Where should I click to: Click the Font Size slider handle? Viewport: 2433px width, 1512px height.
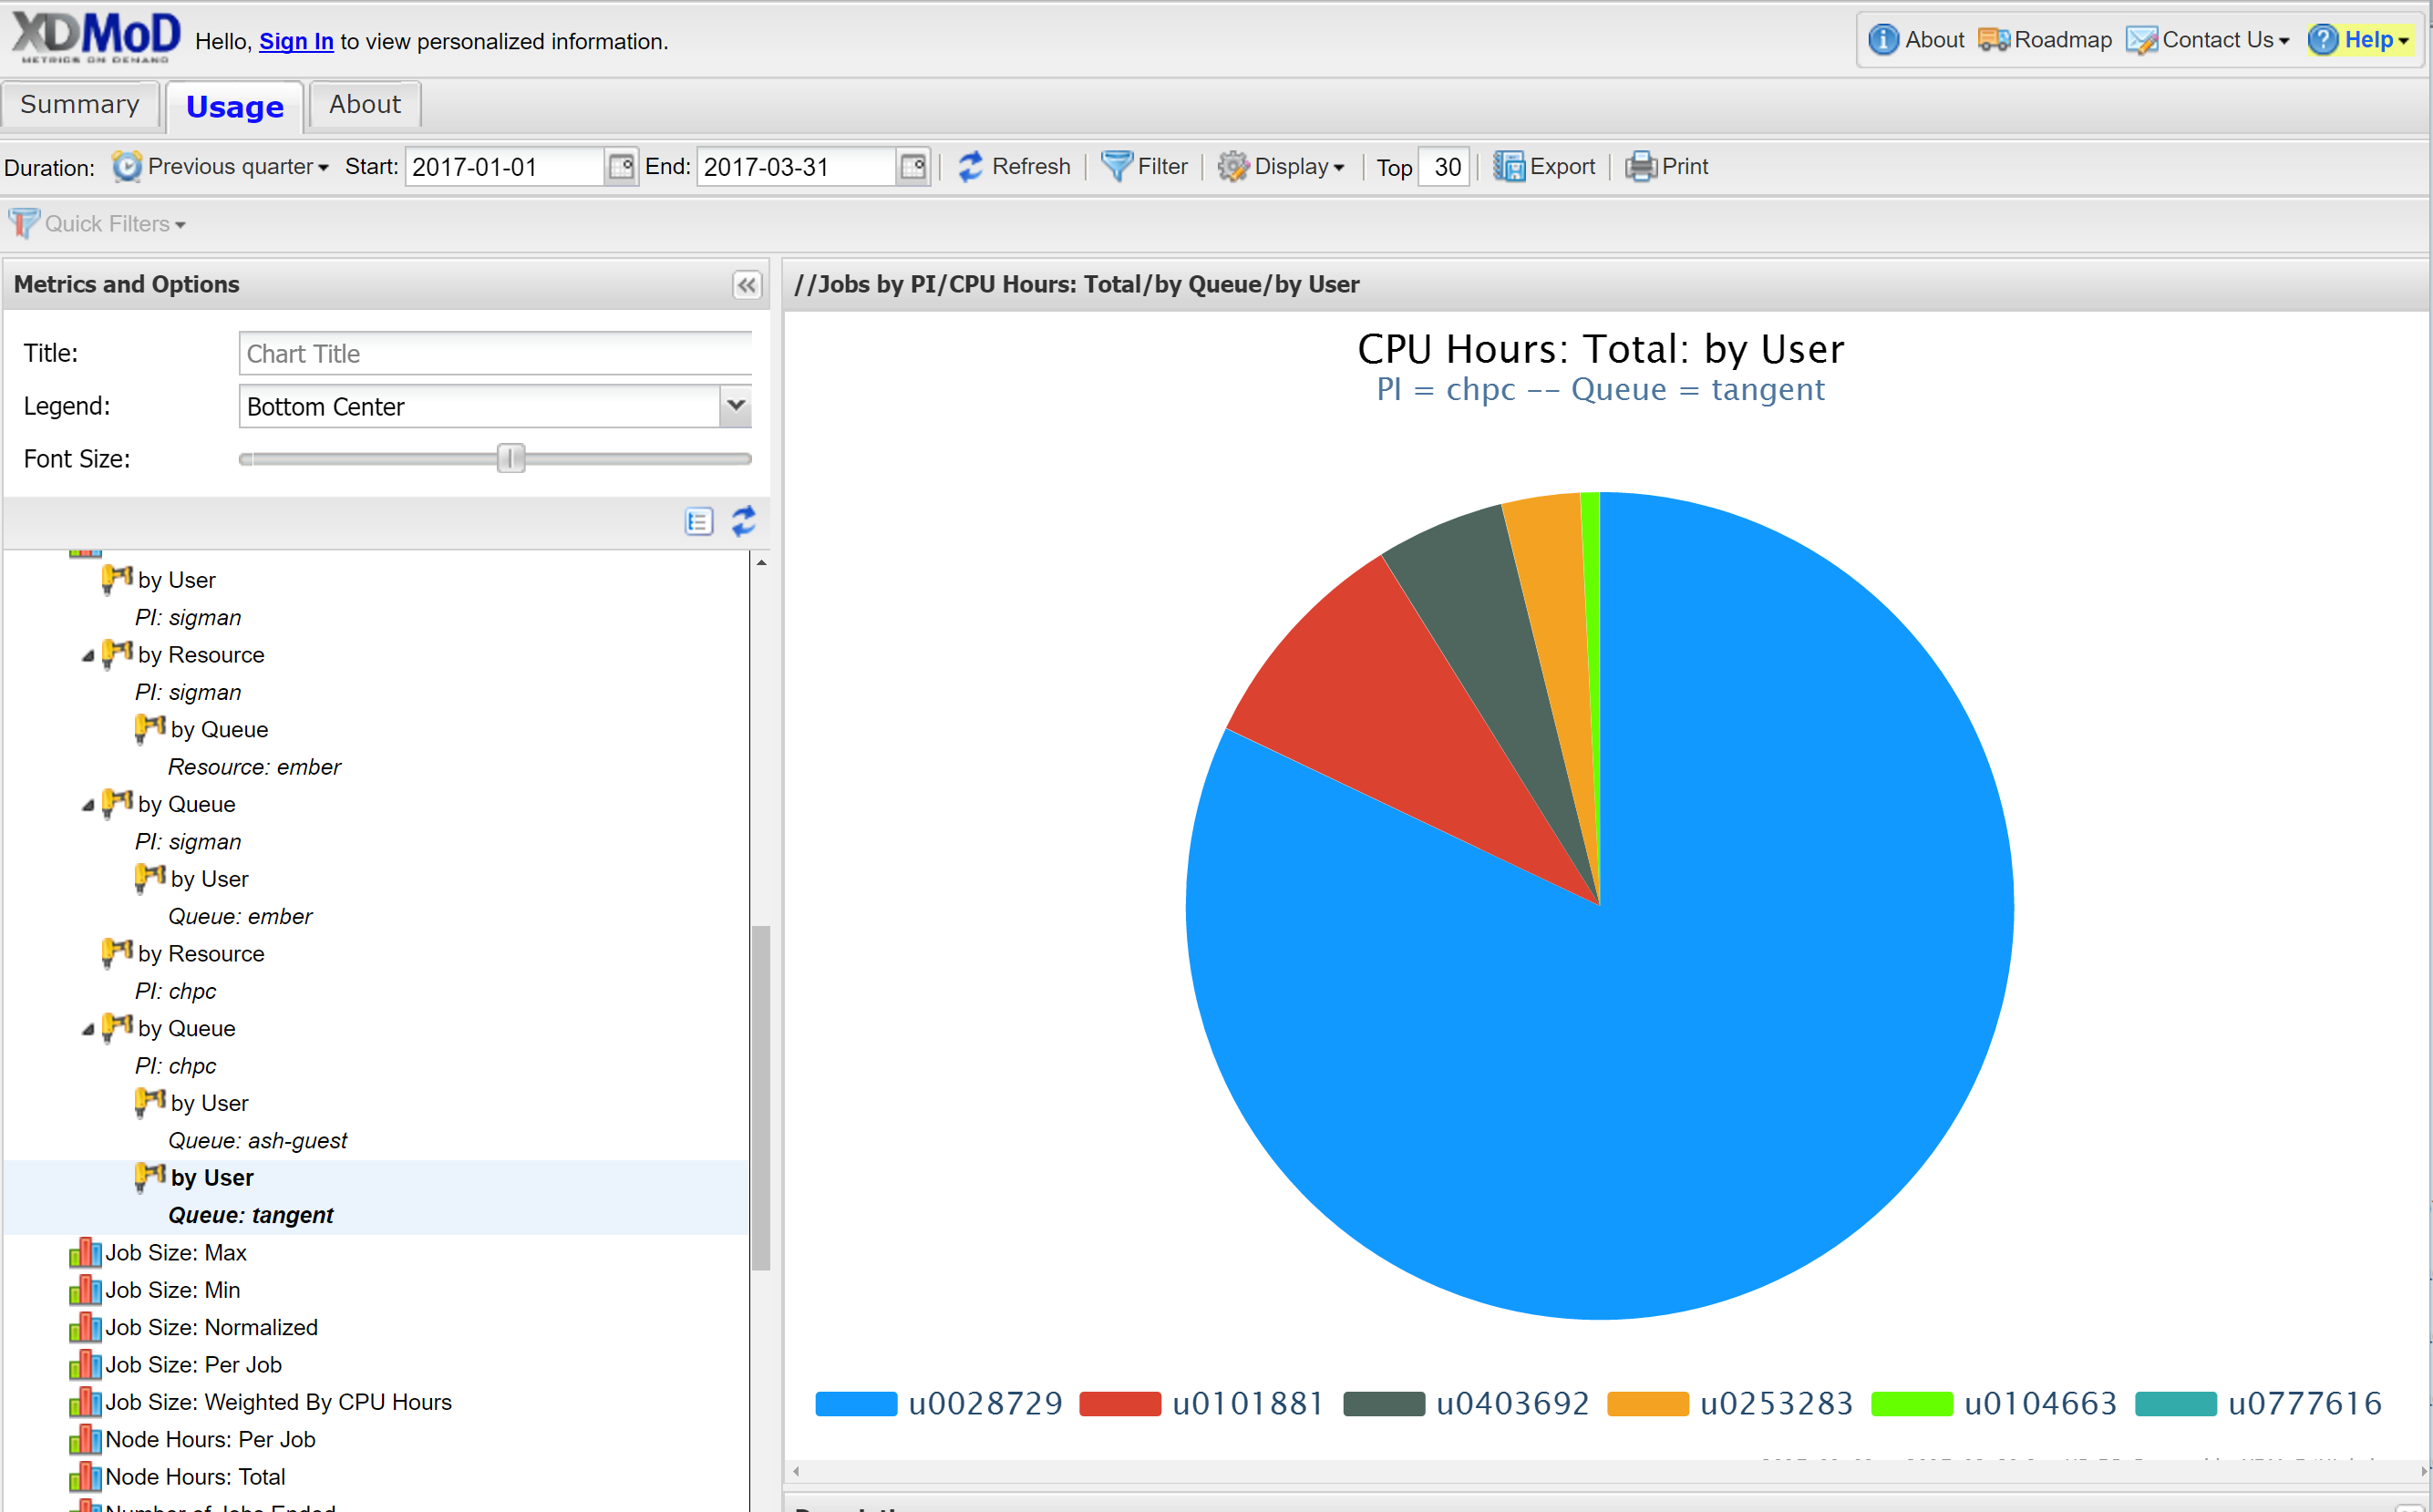[x=511, y=459]
